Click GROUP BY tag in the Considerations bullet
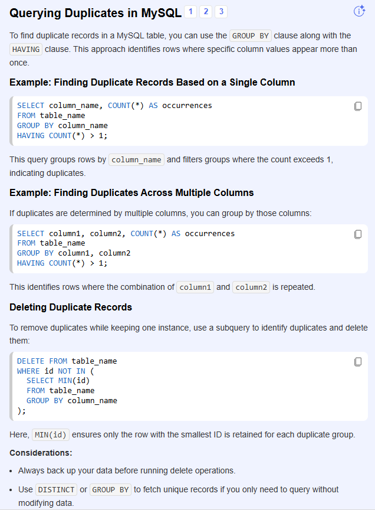Screen dimensions: 375x510 [111, 489]
